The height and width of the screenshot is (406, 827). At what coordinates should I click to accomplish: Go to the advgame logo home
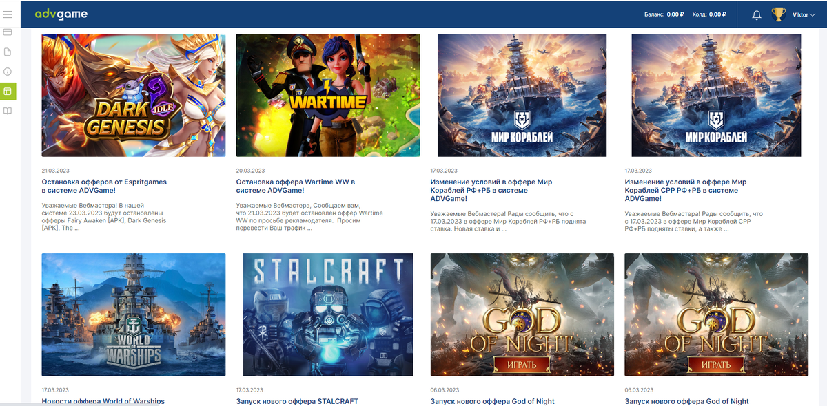[x=62, y=14]
